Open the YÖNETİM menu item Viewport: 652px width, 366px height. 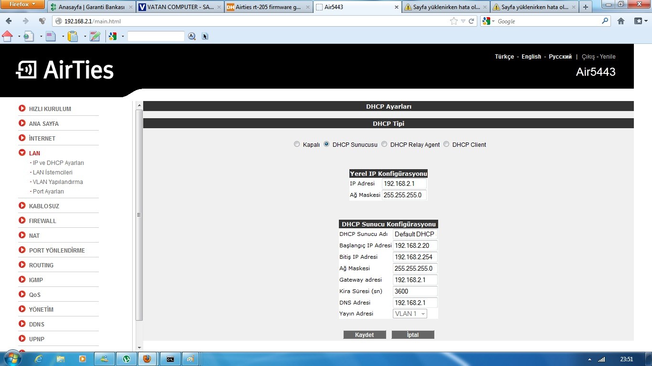41,309
